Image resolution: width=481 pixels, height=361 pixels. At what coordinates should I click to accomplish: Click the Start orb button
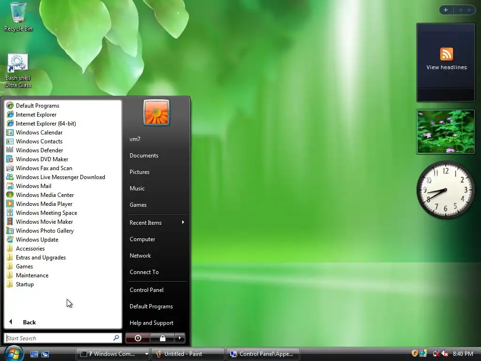click(x=13, y=353)
